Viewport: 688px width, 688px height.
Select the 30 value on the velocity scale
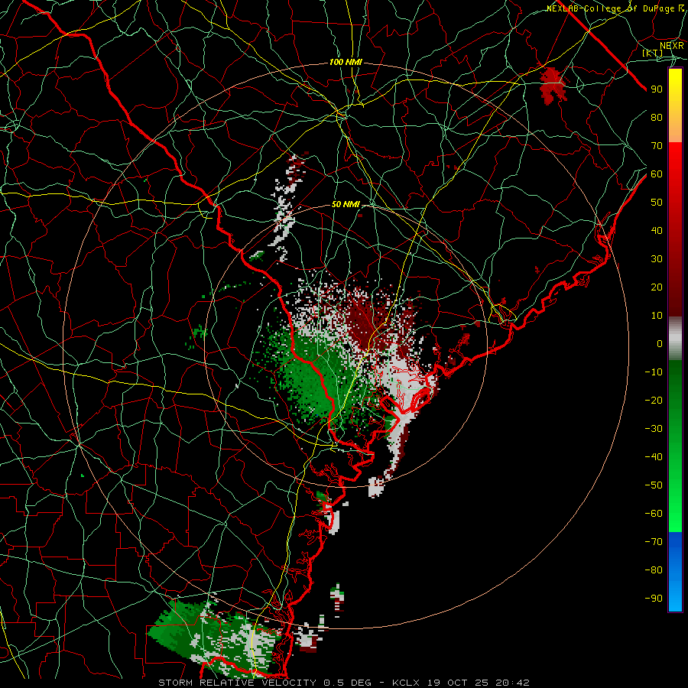click(657, 259)
